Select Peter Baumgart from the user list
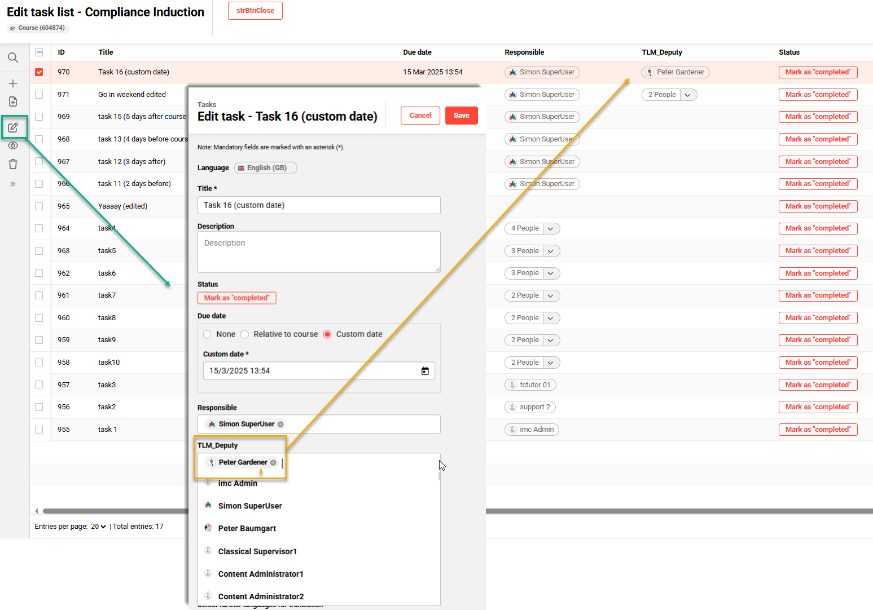Viewport: 873px width, 610px height. pos(247,528)
